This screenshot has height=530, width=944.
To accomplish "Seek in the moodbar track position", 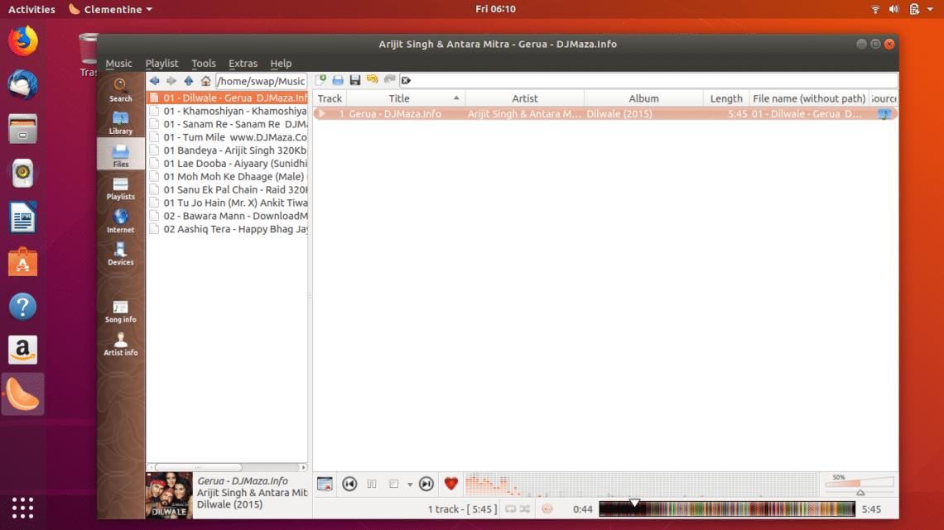I will pyautogui.click(x=727, y=509).
